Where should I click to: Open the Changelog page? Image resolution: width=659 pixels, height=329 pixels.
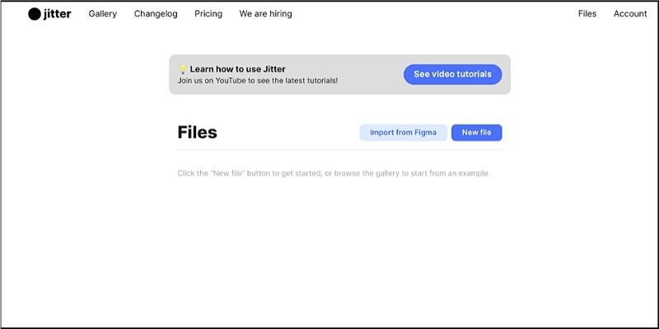pyautogui.click(x=156, y=14)
